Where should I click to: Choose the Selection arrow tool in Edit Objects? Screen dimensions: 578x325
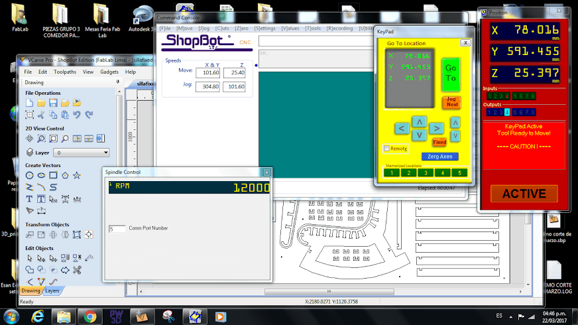(x=29, y=258)
